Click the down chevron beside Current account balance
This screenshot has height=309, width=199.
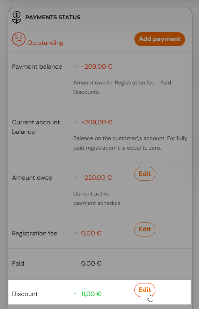click(x=75, y=122)
